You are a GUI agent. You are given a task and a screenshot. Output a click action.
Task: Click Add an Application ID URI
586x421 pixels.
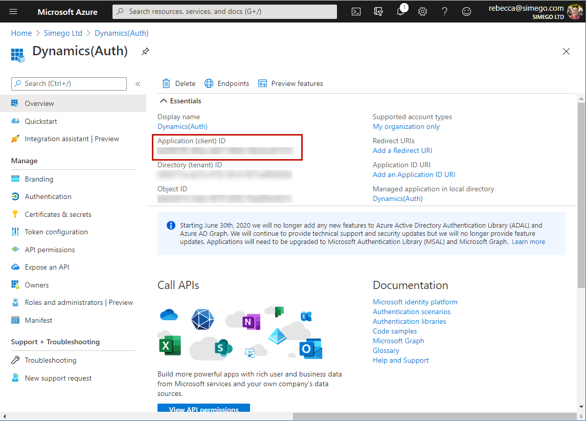(414, 174)
